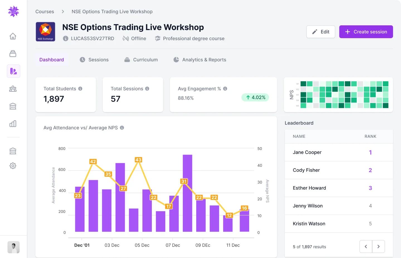Click the 4.02% engagement increase badge
Viewport: 401px width, 258px height.
coord(255,97)
